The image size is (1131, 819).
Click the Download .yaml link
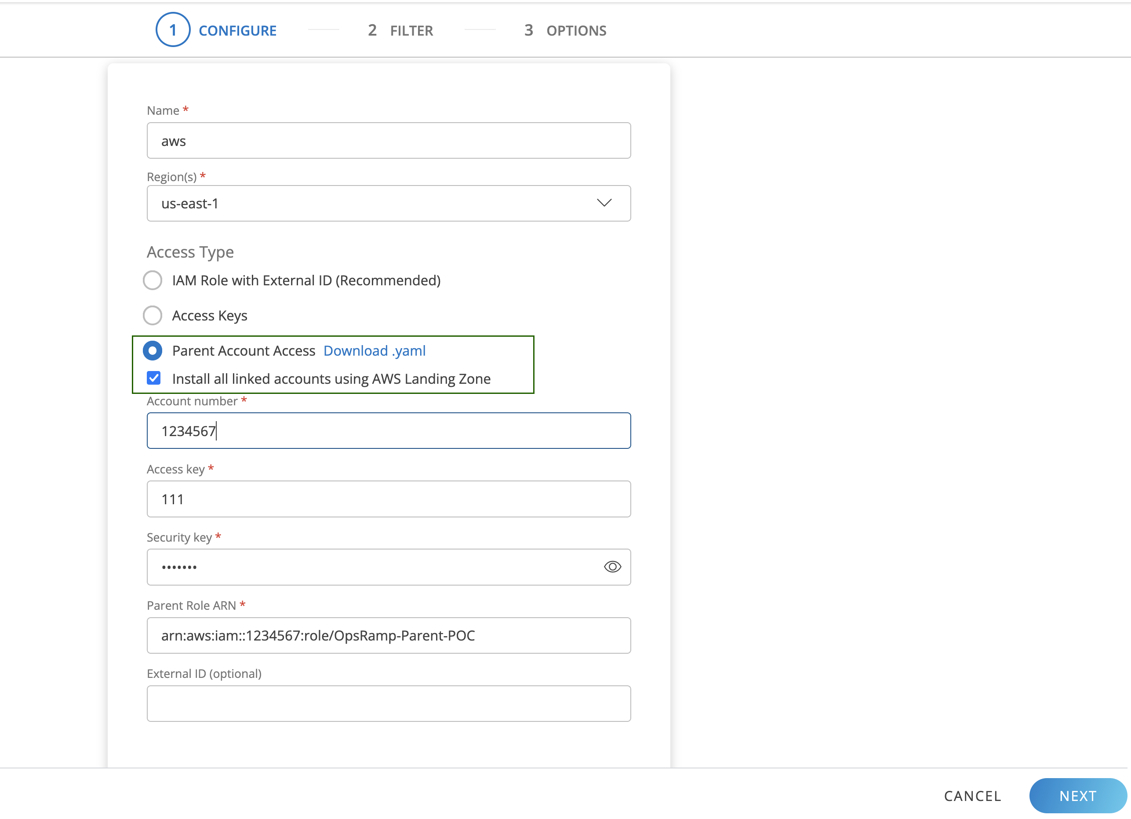(x=374, y=351)
